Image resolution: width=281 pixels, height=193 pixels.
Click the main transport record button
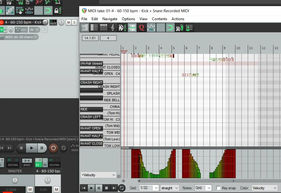click(53, 148)
